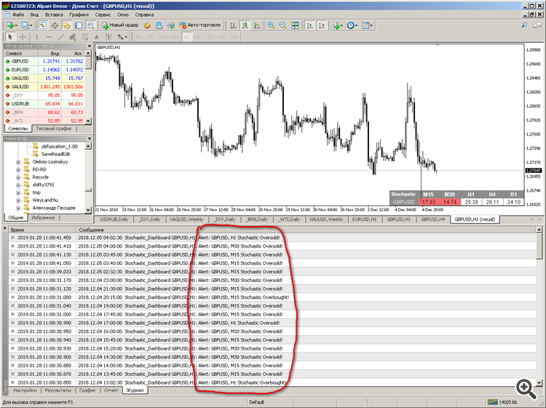This screenshot has width=546, height=408.
Task: Close the Market Watch panel
Action: coord(89,46)
